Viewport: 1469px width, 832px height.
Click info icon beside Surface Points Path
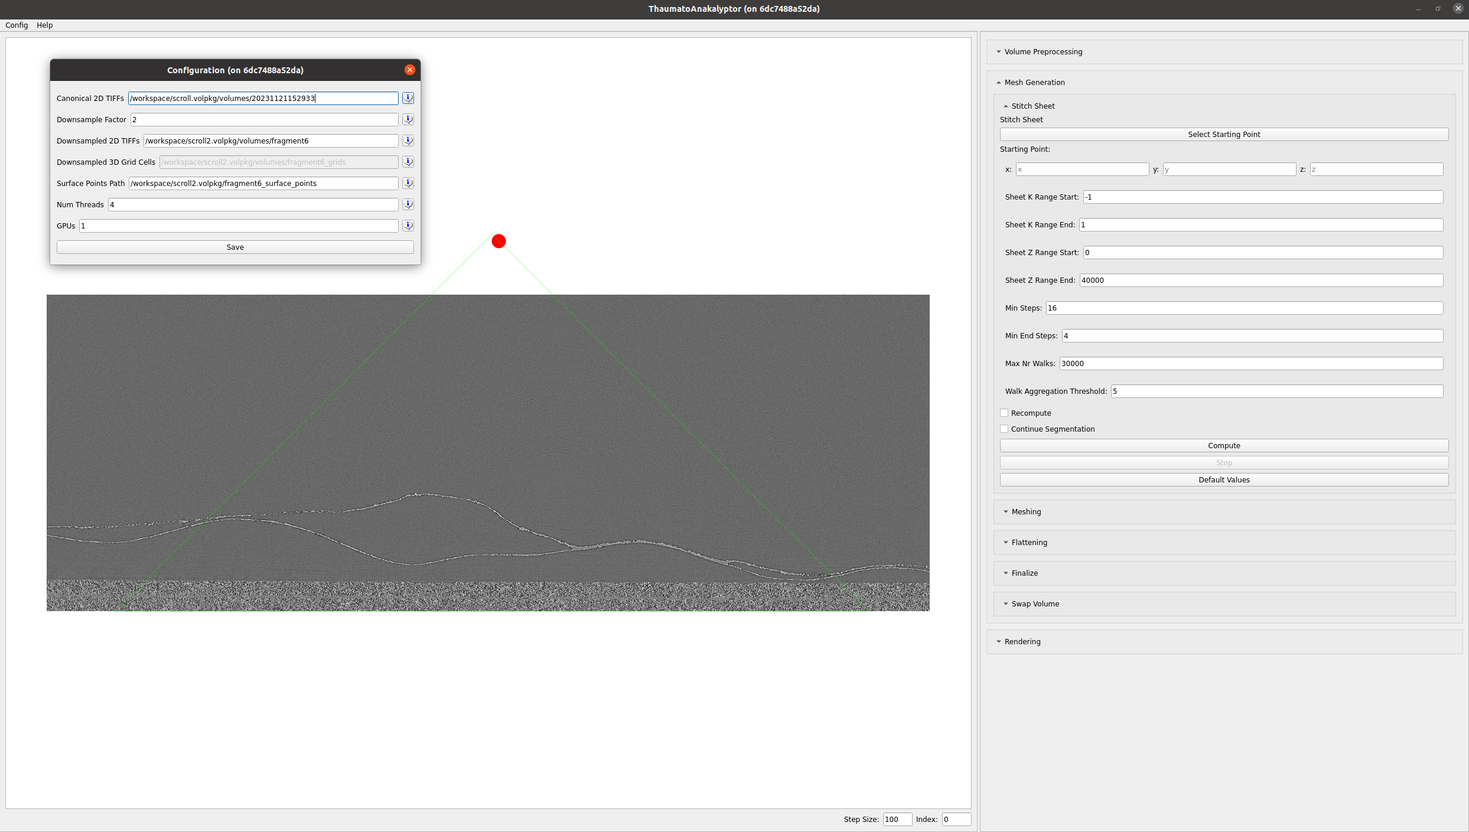408,183
